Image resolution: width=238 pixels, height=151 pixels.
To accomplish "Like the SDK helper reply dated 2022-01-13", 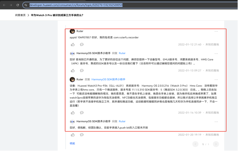I will (x=73, y=71).
